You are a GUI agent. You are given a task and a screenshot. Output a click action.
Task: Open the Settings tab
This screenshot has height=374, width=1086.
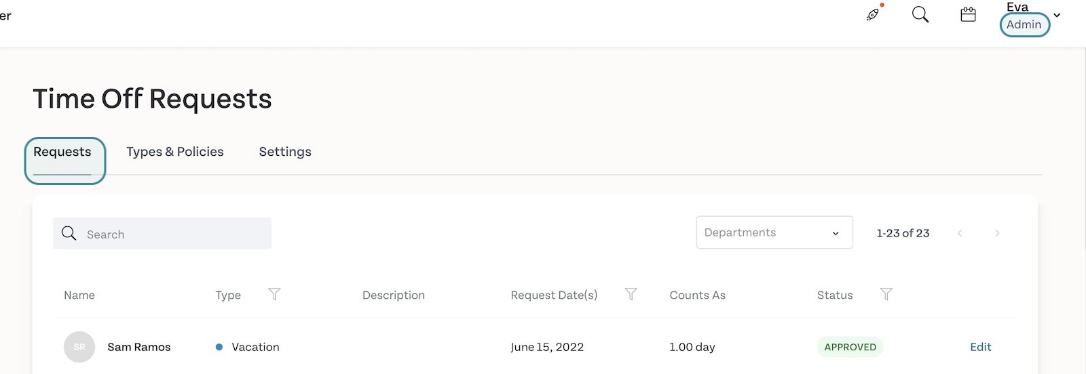[x=285, y=152]
